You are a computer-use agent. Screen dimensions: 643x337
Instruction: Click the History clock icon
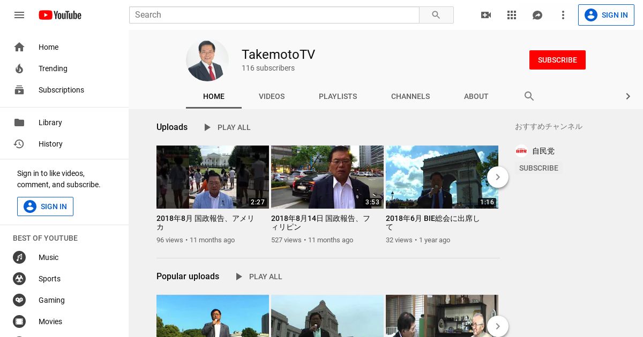[19, 144]
